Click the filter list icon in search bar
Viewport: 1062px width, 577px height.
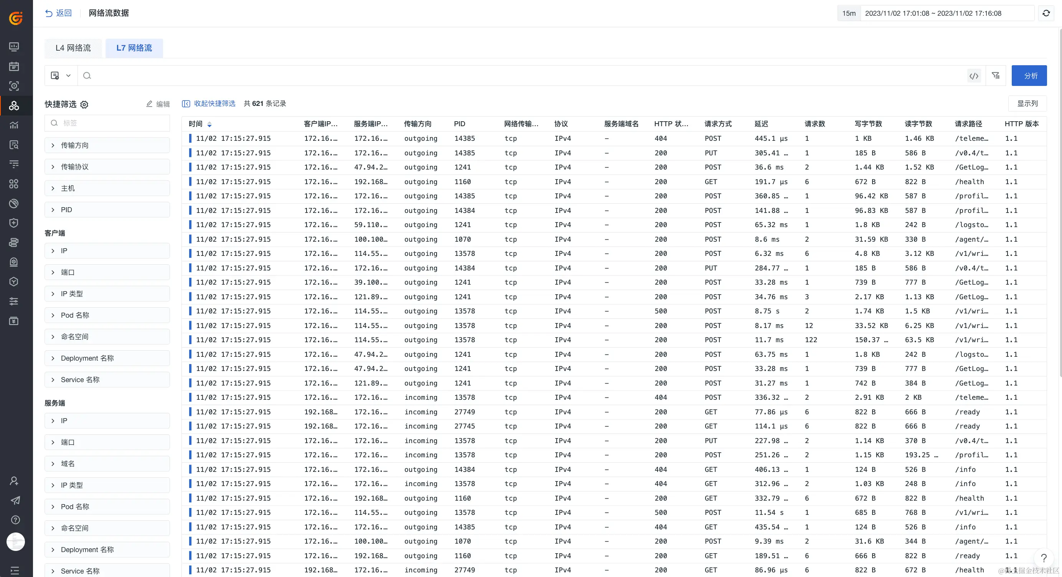click(996, 76)
